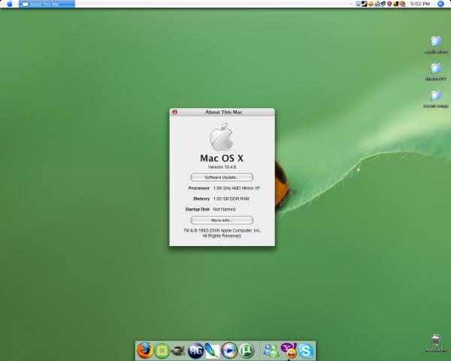Open MSN Messenger from the dock
This screenshot has height=361, width=451.
pos(271,350)
